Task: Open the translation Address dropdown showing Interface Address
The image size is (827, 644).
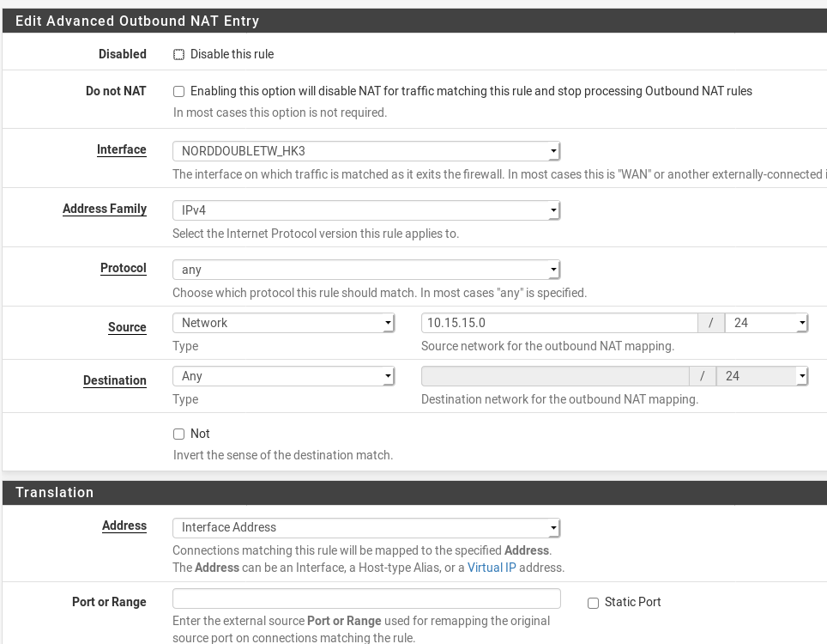Action: coord(366,527)
